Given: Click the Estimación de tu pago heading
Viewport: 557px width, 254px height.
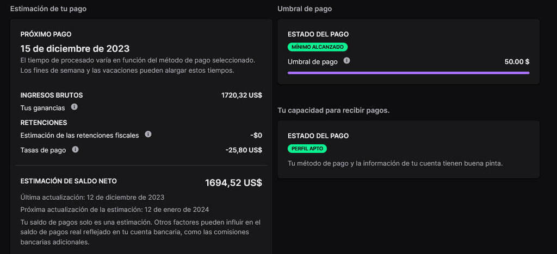Looking at the screenshot, I should coord(48,9).
